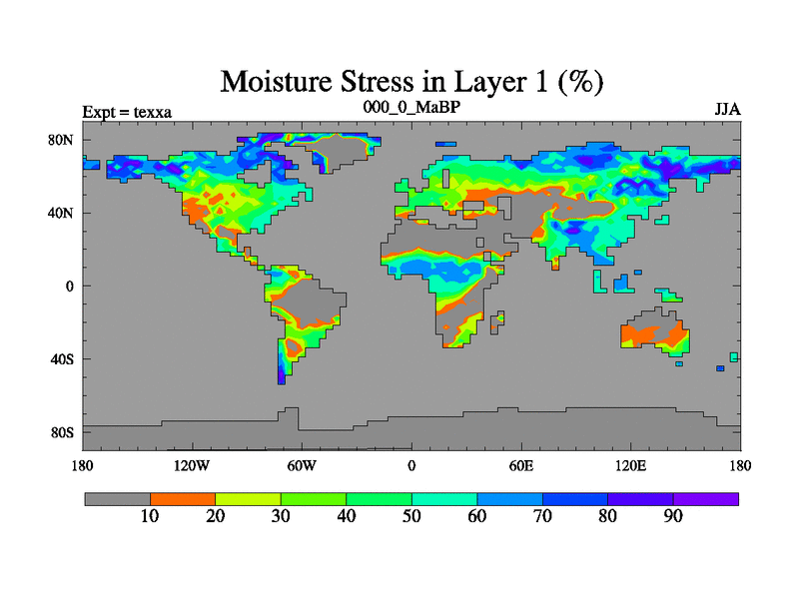The height and width of the screenshot is (599, 799).
Task: Pick the yellow-green 20–30 colorbar segment
Action: click(248, 498)
